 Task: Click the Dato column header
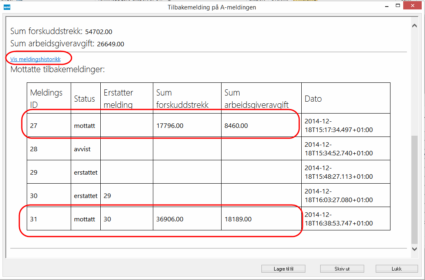[x=313, y=99]
